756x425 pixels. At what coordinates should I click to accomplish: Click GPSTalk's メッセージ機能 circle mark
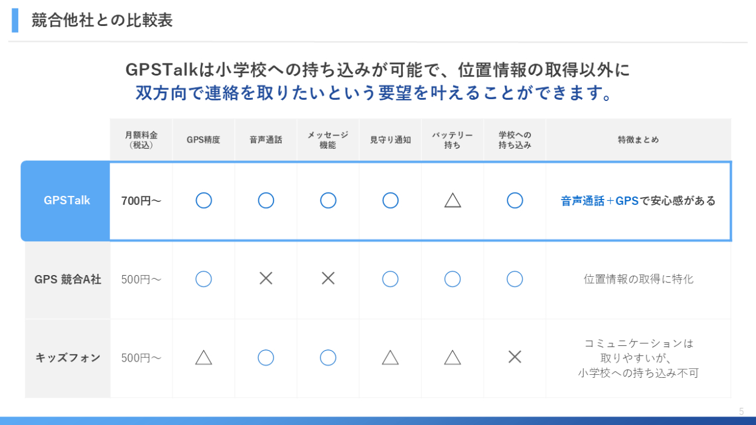coord(328,201)
